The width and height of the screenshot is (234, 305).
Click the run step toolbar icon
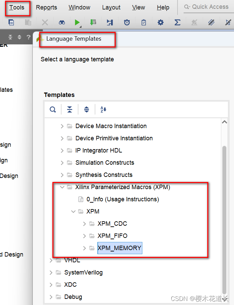click(110, 22)
